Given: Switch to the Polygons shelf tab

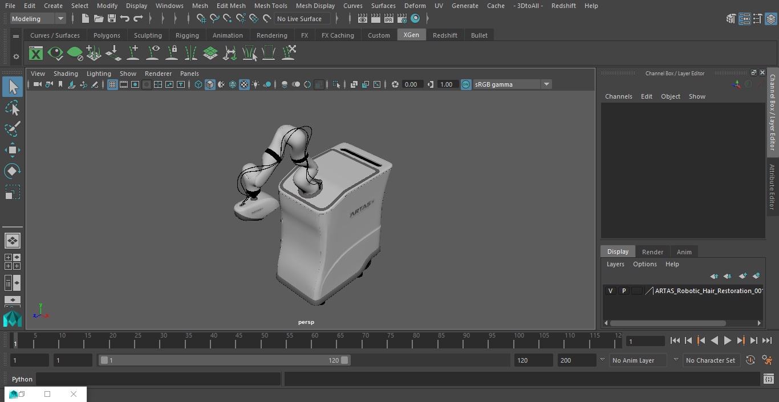Looking at the screenshot, I should (107, 35).
